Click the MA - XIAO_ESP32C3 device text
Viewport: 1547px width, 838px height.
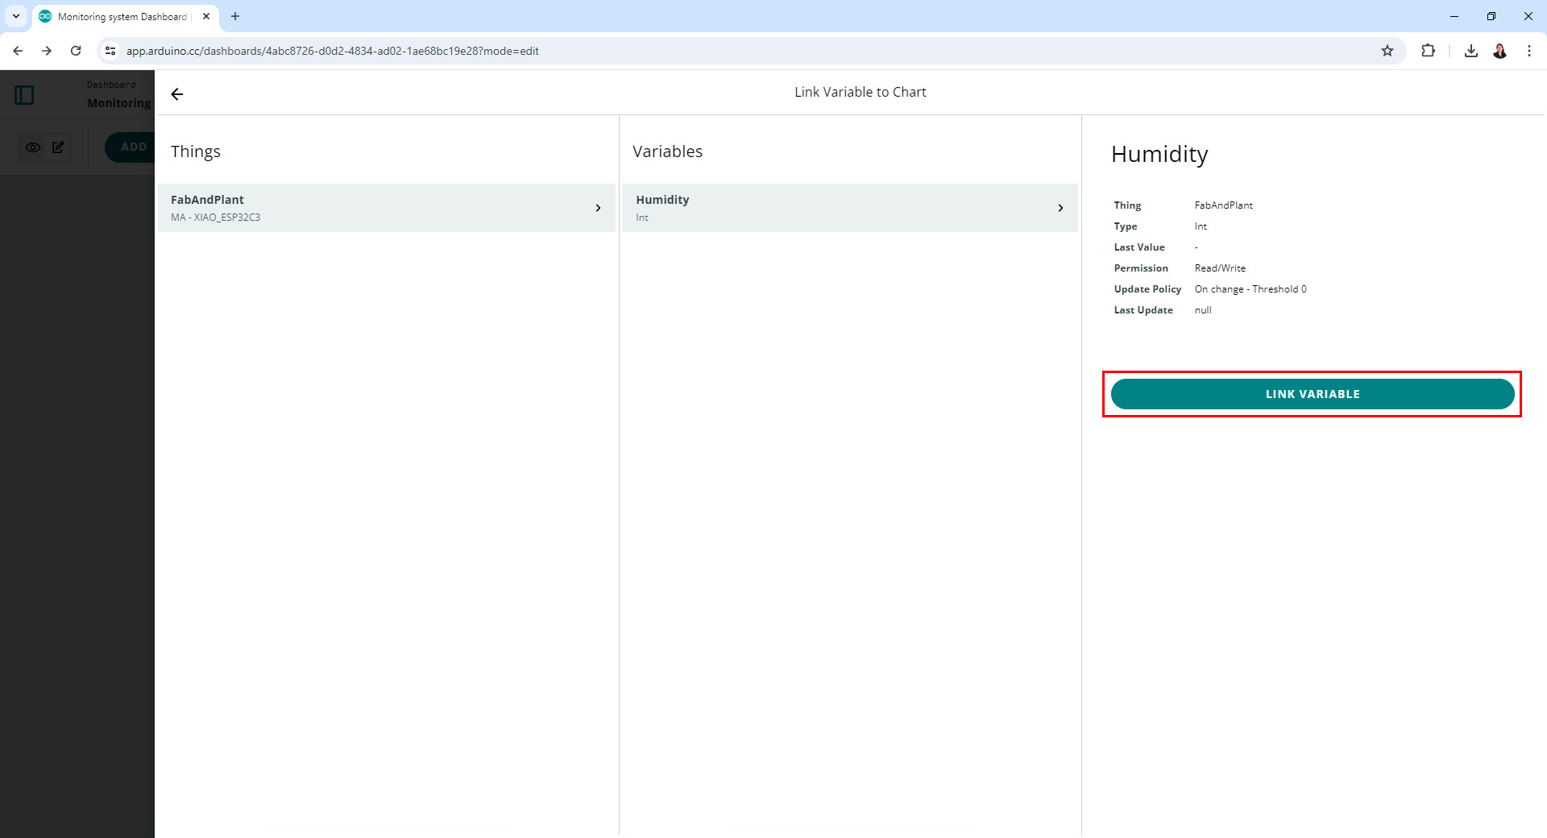click(216, 218)
